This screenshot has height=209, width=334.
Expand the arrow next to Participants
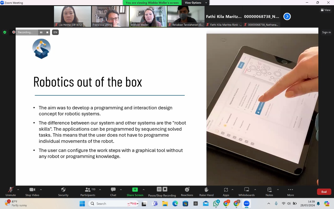[x=100, y=189]
